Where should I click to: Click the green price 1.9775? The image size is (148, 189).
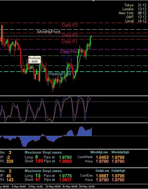coord(65,176)
